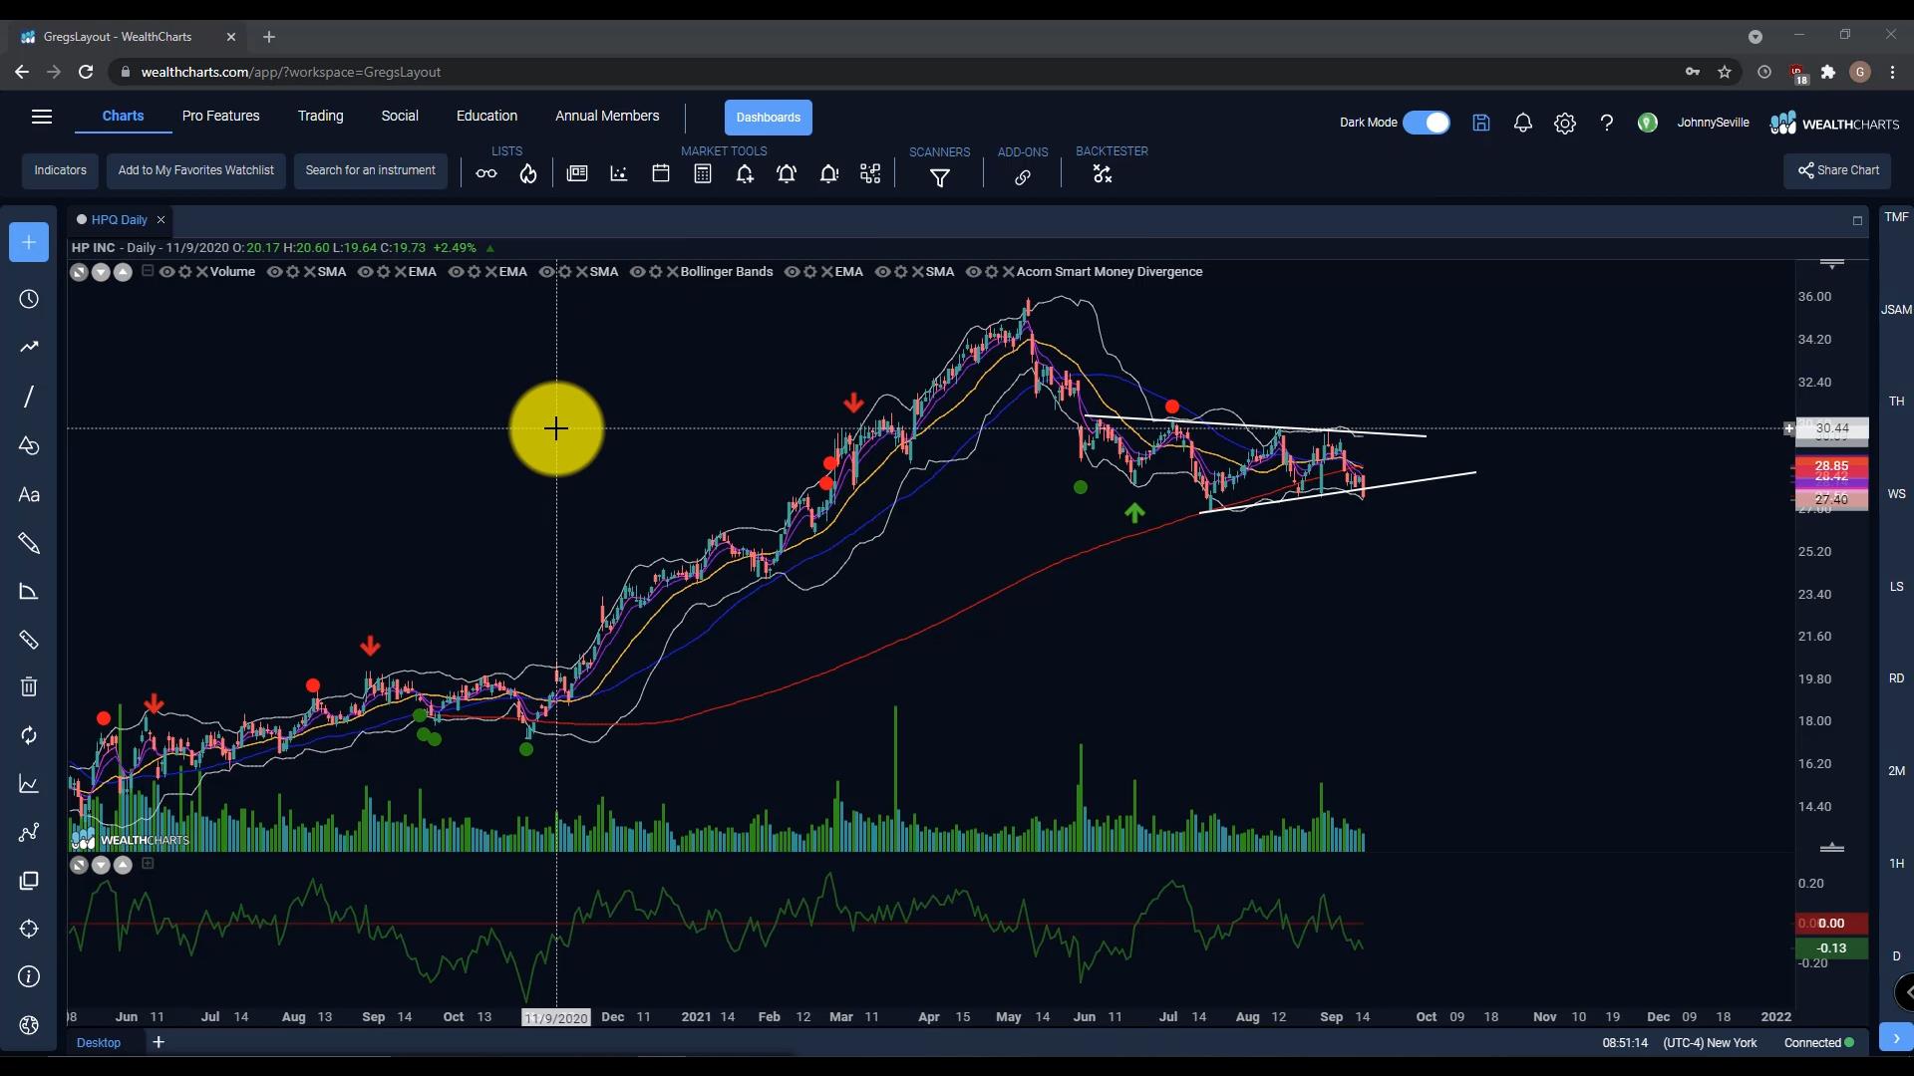Click the Indicators button
The width and height of the screenshot is (1914, 1076).
61,170
